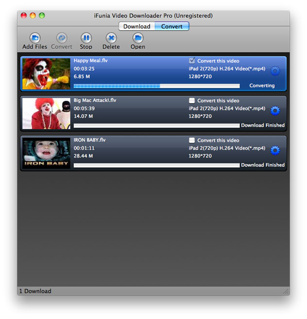Click the Converting status label

(262, 86)
